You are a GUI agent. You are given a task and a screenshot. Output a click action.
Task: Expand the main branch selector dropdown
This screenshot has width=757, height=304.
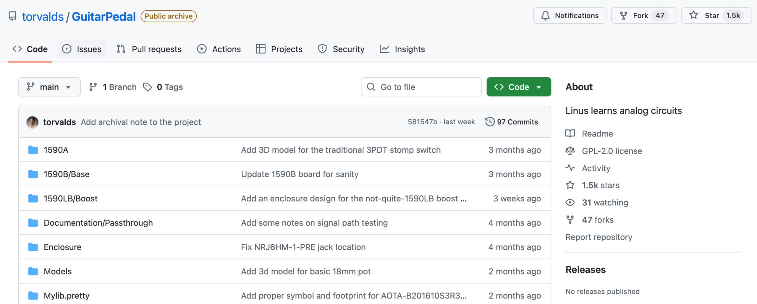pos(49,87)
